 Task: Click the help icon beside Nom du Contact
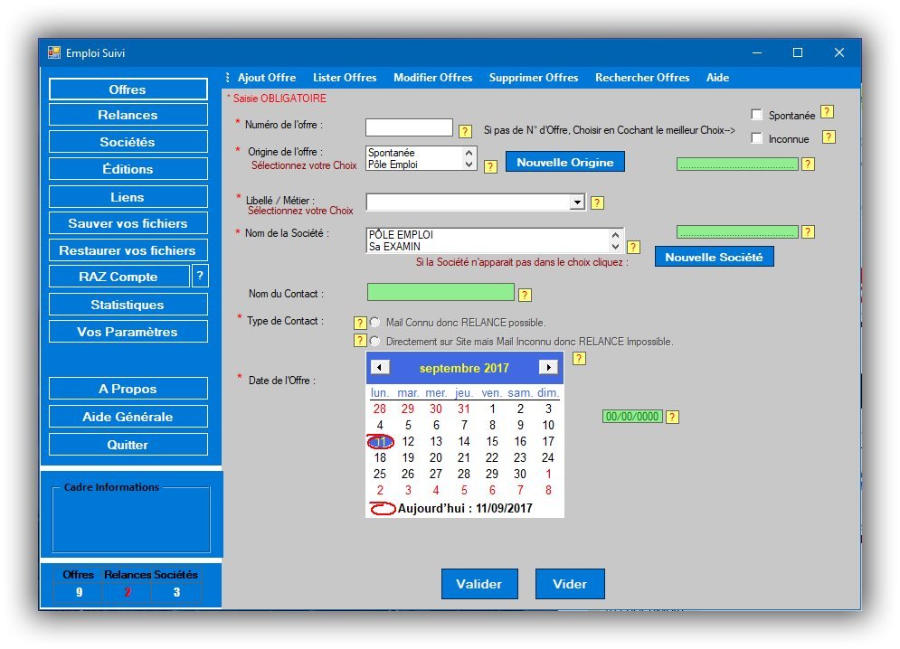tap(525, 295)
